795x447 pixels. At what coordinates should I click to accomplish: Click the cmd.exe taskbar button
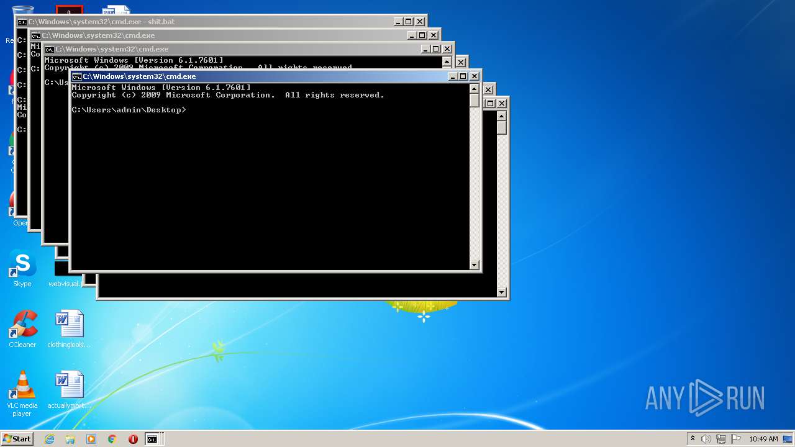pos(153,439)
